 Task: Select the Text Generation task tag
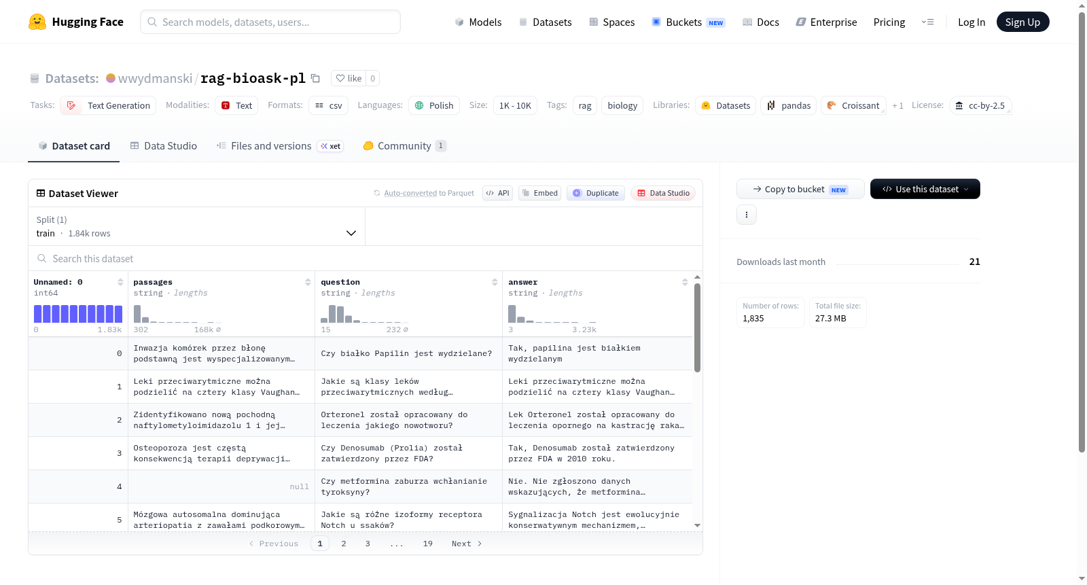(108, 105)
